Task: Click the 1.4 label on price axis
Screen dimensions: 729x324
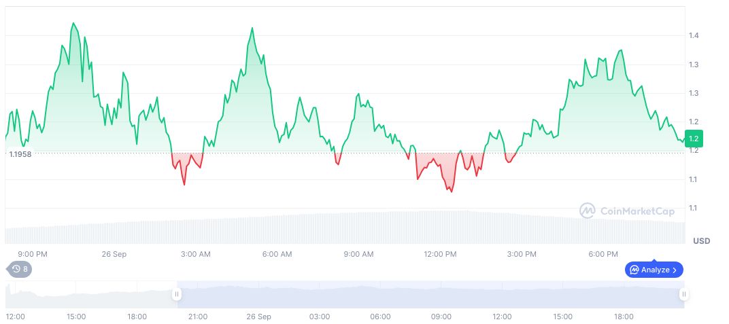Action: point(694,35)
